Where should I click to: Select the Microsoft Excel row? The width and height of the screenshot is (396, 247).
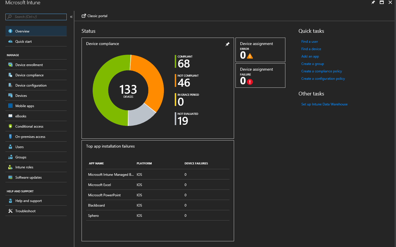[158, 185]
